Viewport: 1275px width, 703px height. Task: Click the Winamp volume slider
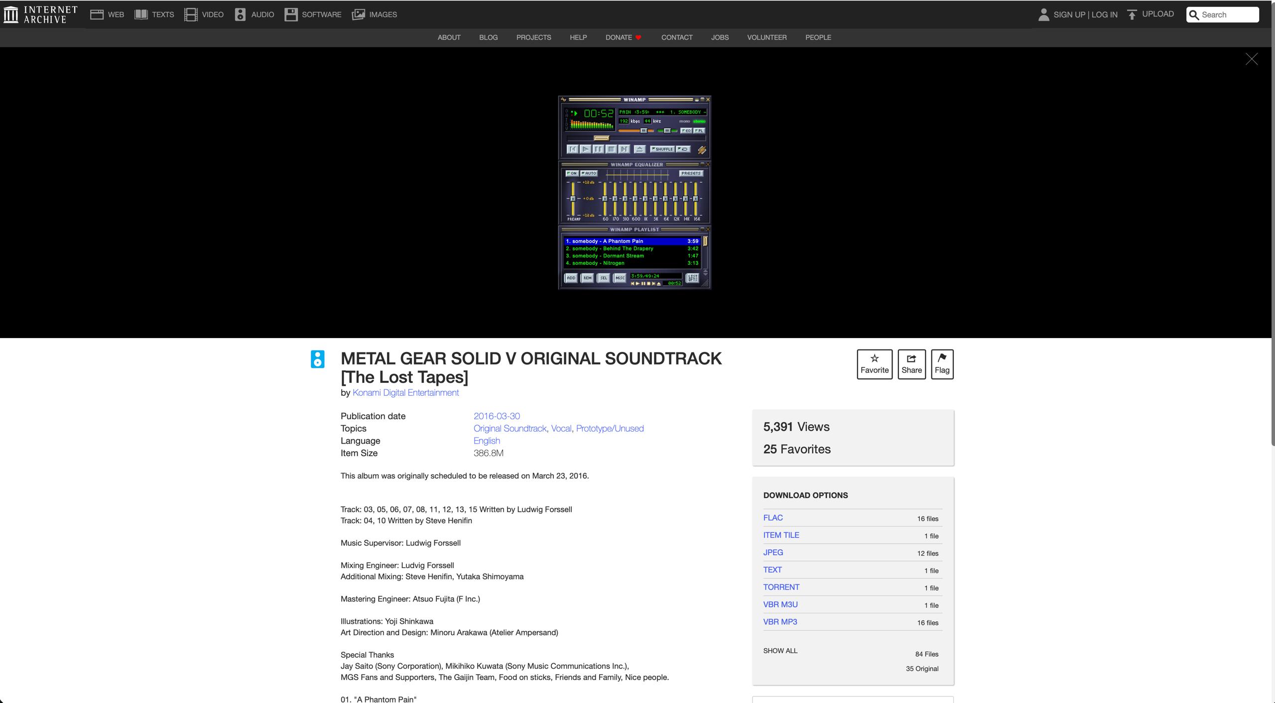click(637, 131)
